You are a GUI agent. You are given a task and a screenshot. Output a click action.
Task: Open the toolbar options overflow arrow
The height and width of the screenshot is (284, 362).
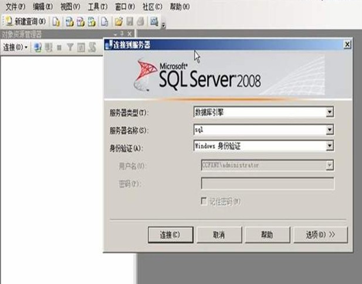click(164, 25)
